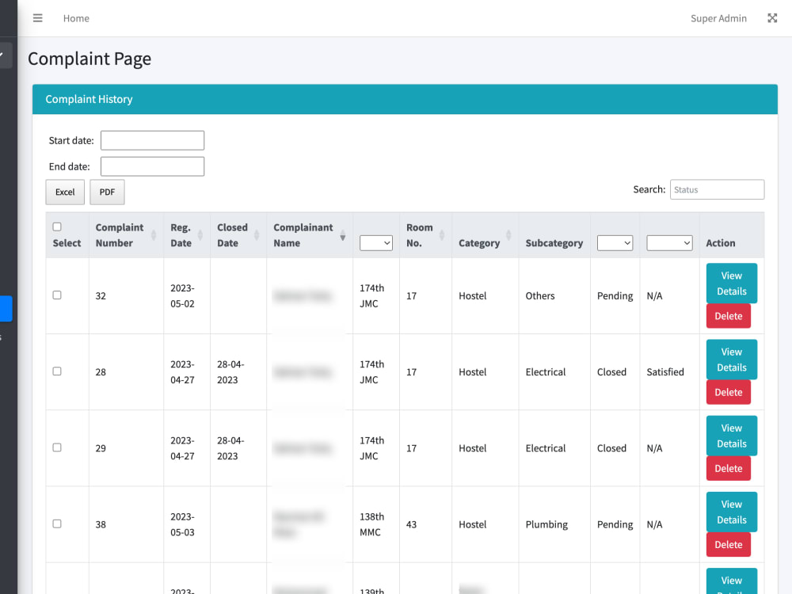Viewport: 792px width, 594px height.
Task: Export table with the Excel button
Action: point(65,192)
